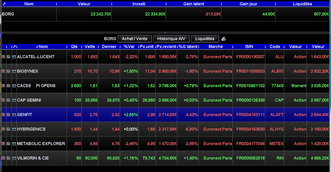The image size is (331, 172).
Task: Delete METABOLIC EXPLORER row red X icon
Action: coord(4,144)
